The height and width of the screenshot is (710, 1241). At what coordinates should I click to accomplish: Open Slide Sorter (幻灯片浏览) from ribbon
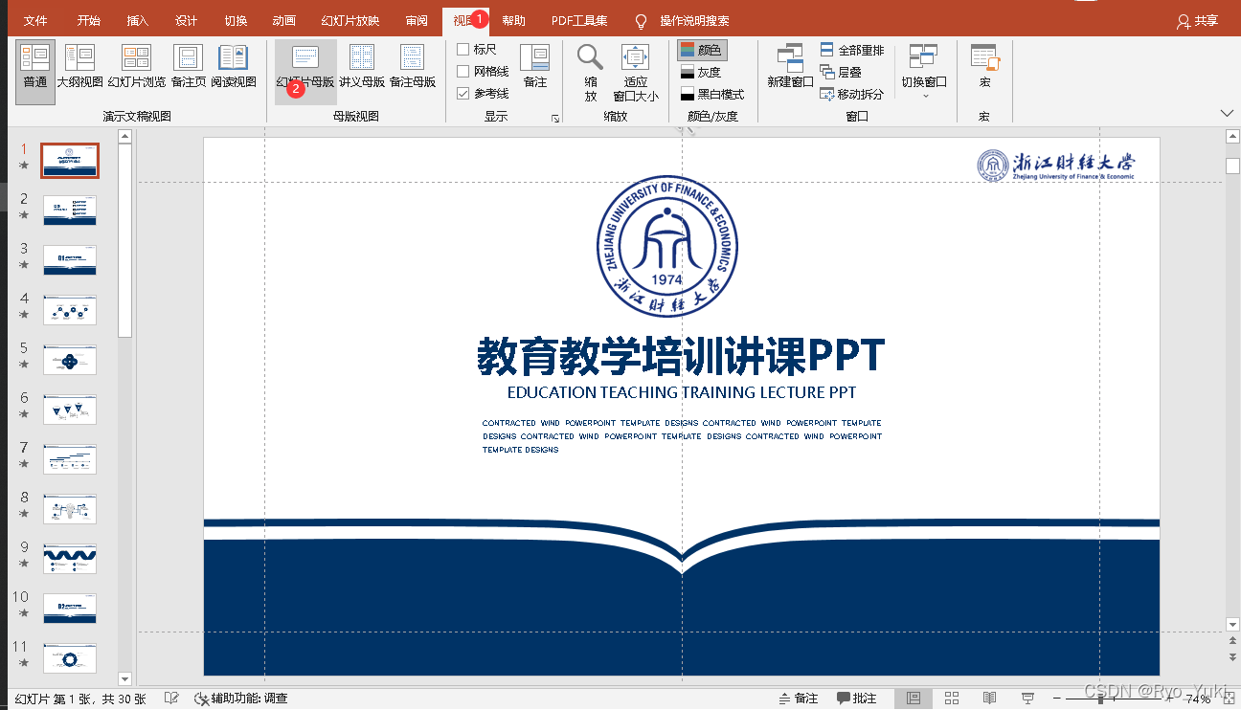137,67
